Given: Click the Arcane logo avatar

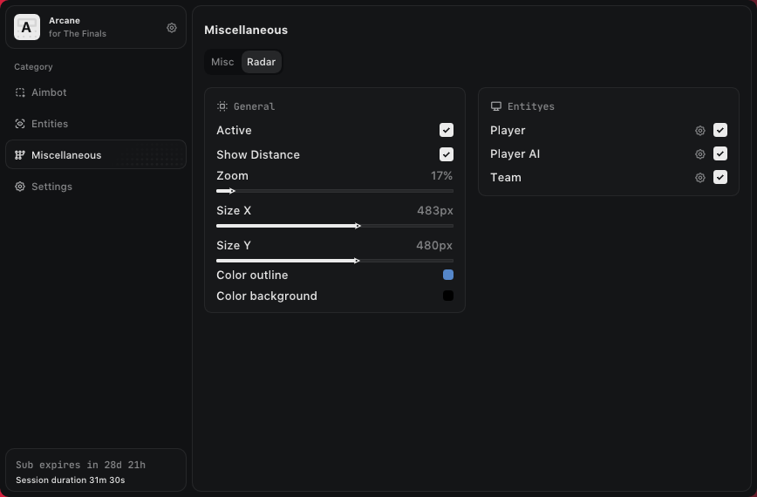Looking at the screenshot, I should pos(27,28).
